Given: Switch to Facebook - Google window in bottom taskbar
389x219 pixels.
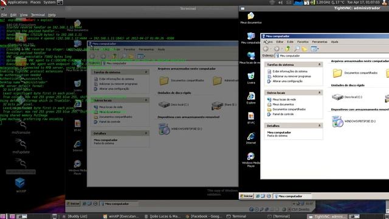Looking at the screenshot, I should pos(204,217).
